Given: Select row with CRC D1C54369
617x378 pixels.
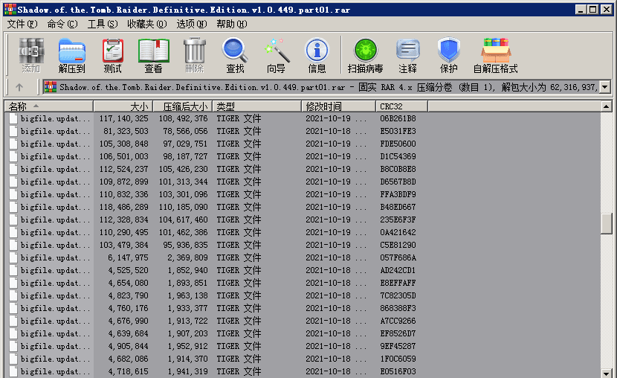Looking at the screenshot, I should [x=303, y=156].
